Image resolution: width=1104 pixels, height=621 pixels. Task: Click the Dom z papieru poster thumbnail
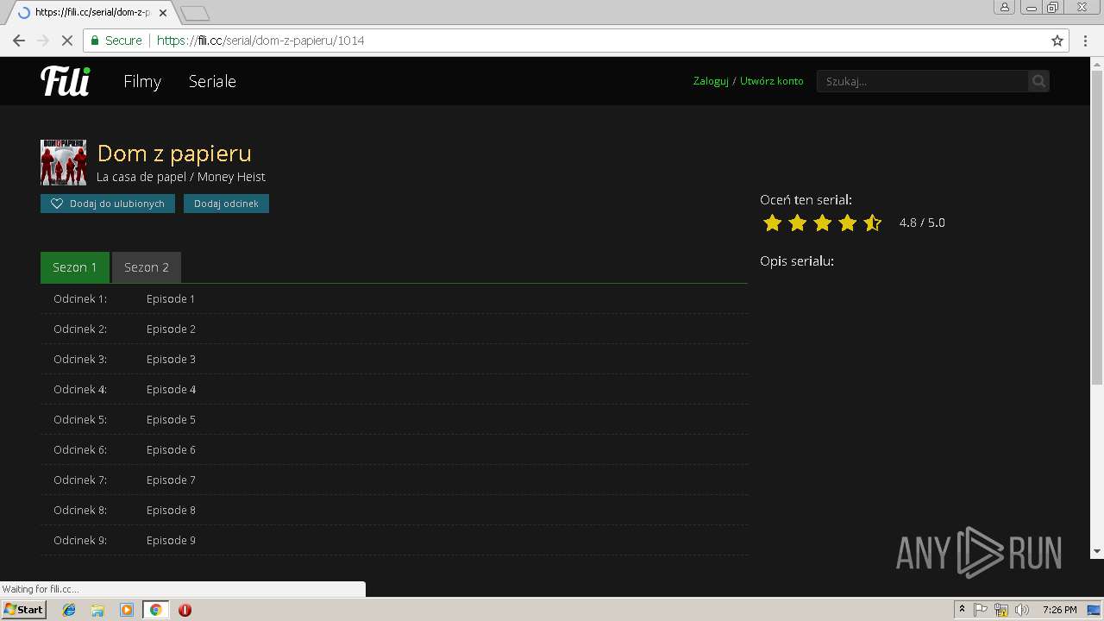63,162
